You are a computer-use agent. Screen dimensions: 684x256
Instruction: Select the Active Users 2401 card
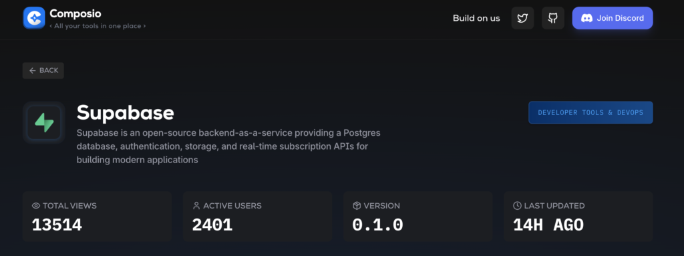(x=257, y=217)
